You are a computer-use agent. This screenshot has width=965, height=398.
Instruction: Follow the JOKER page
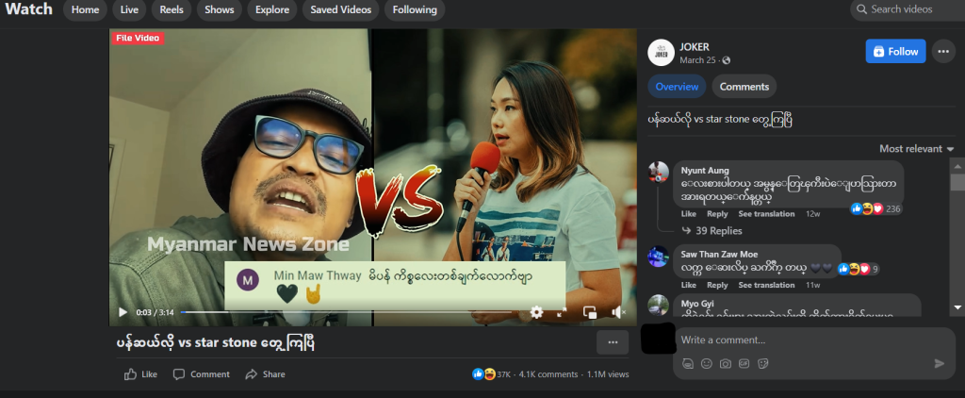pos(895,52)
